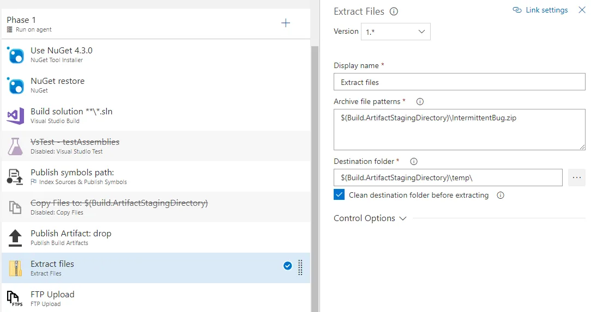Screen dimensions: 591x312
Task: Click the FTP Upload task icon
Action: tap(15, 298)
